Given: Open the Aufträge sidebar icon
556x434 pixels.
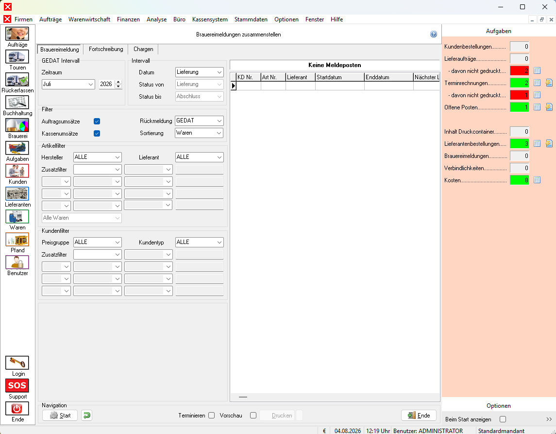Looking at the screenshot, I should (17, 34).
